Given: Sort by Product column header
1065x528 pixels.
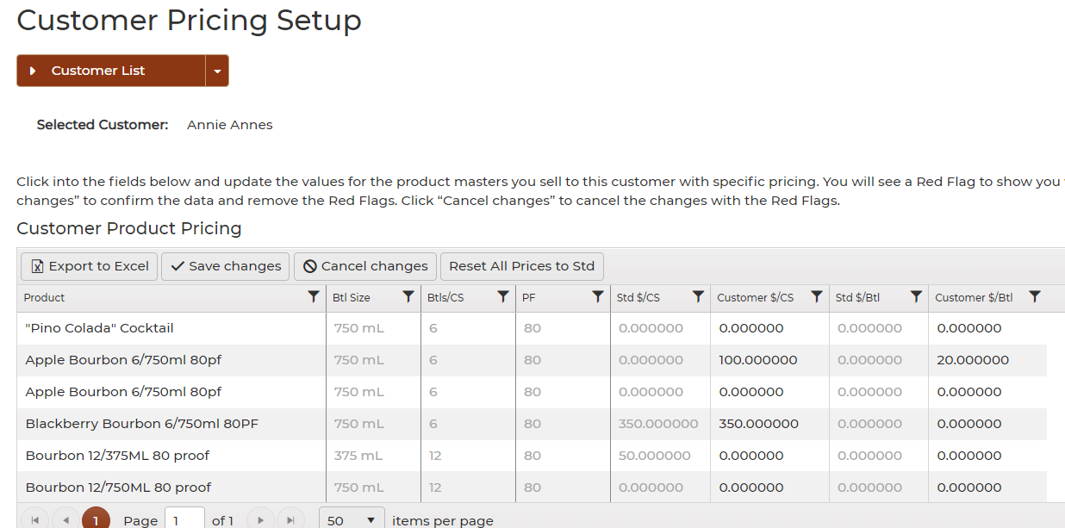Looking at the screenshot, I should (x=44, y=297).
